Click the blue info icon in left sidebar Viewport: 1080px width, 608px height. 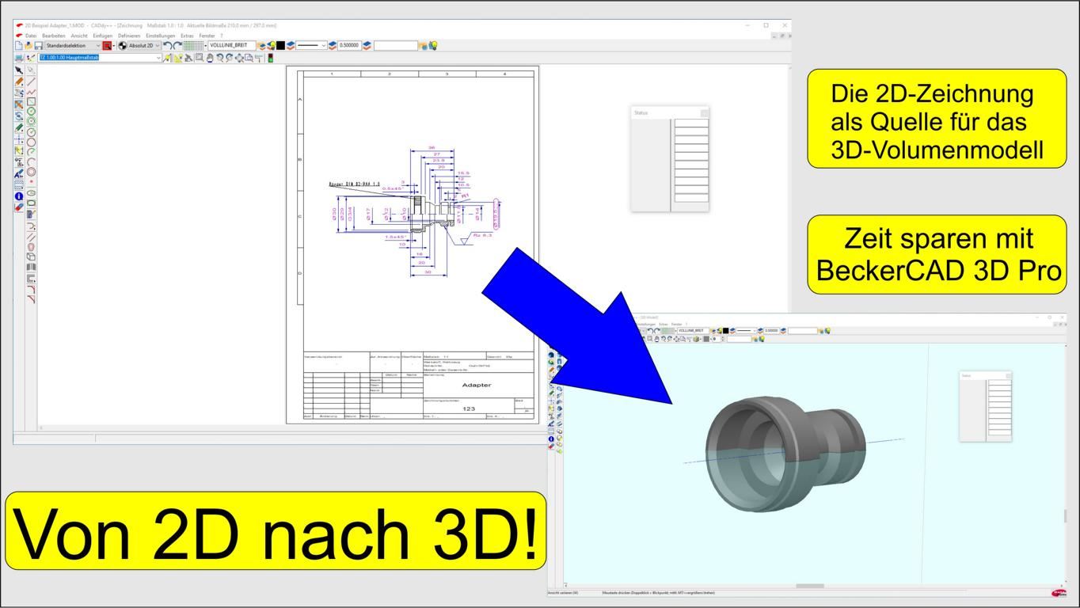pyautogui.click(x=19, y=196)
